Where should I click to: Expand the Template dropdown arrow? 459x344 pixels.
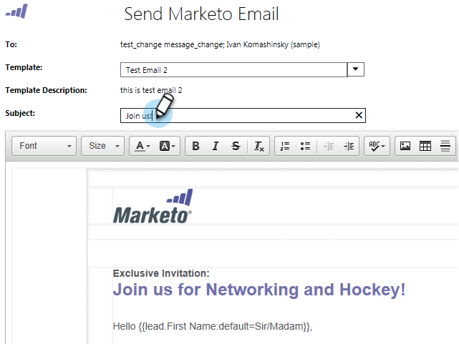(x=356, y=69)
